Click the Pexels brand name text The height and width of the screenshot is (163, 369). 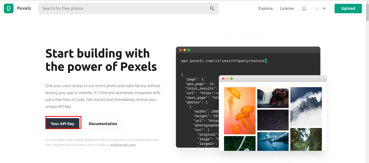tap(24, 8)
